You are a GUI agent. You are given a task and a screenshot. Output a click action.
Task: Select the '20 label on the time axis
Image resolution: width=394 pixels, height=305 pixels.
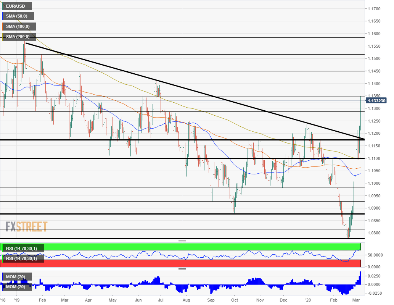[x=308, y=300]
